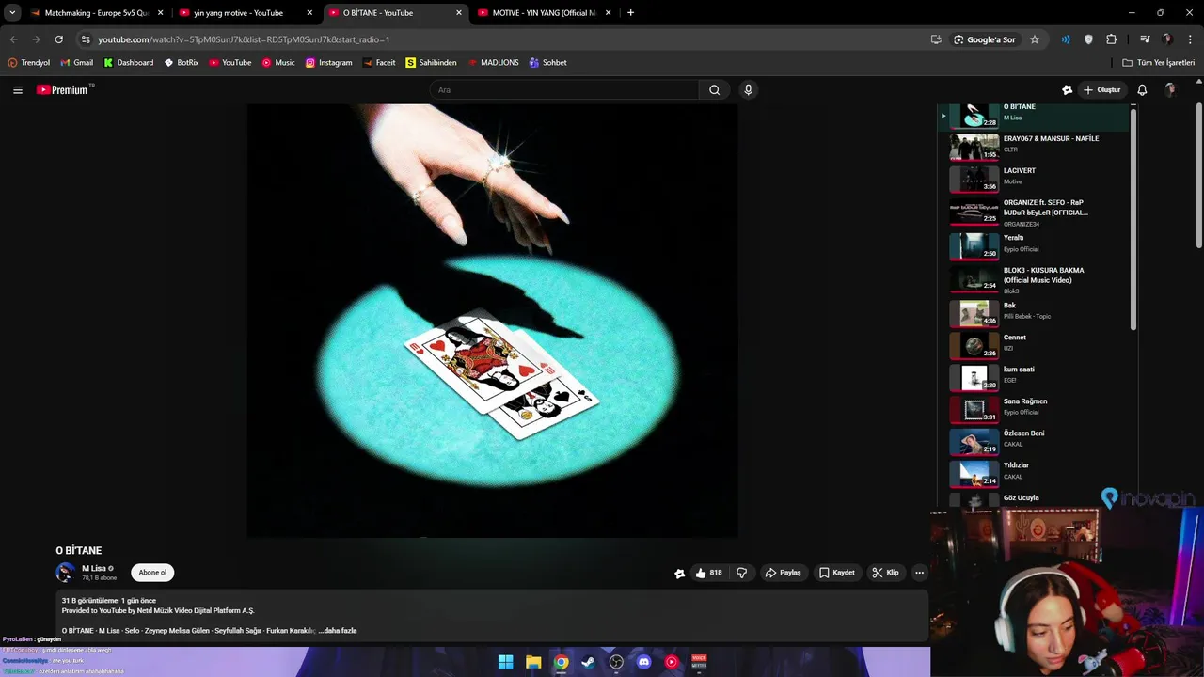1204x677 pixels.
Task: Open the Chrome extensions puzzle icon
Action: click(1112, 39)
